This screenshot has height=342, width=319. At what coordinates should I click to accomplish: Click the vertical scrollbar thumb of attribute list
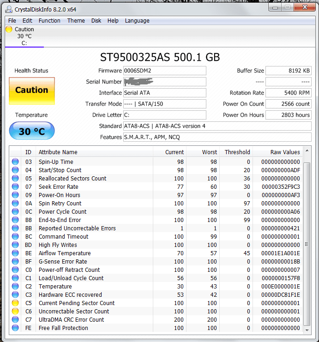pos(307,244)
